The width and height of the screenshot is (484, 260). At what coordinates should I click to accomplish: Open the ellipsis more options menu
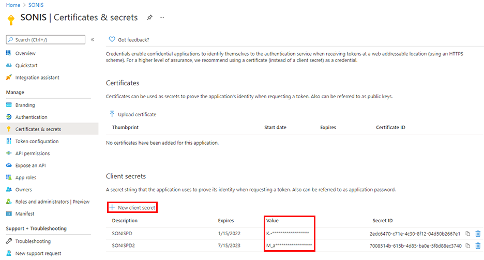[162, 18]
